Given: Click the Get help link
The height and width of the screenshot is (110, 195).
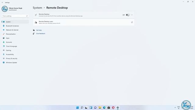Looking at the screenshot, I should pos(39,30).
